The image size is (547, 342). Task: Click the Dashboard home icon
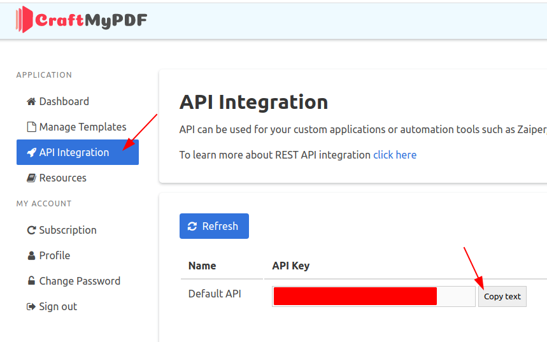point(31,101)
